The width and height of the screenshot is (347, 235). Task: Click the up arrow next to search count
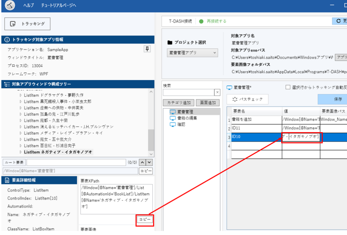pyautogui.click(x=143, y=163)
